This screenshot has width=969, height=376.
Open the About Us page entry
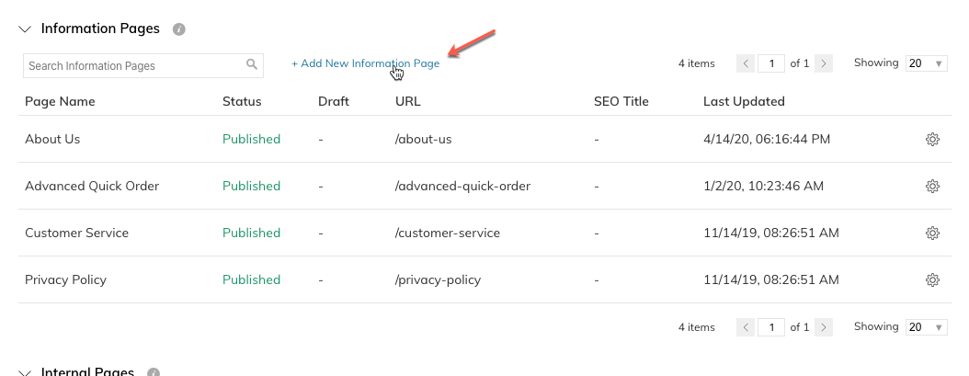(52, 139)
